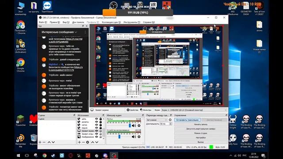Move the scene up in the Сцены panel
The height and width of the screenshot is (159, 283).
tap(49, 142)
